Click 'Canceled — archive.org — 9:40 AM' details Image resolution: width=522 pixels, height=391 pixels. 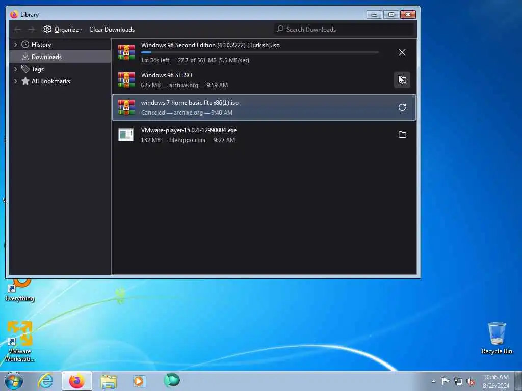[187, 113]
